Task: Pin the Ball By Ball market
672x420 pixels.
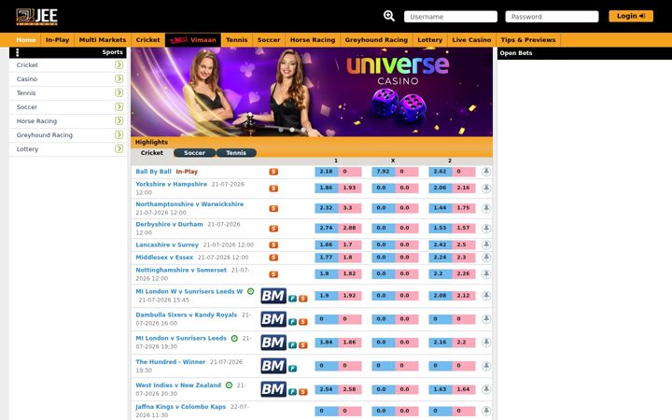Action: [486, 172]
